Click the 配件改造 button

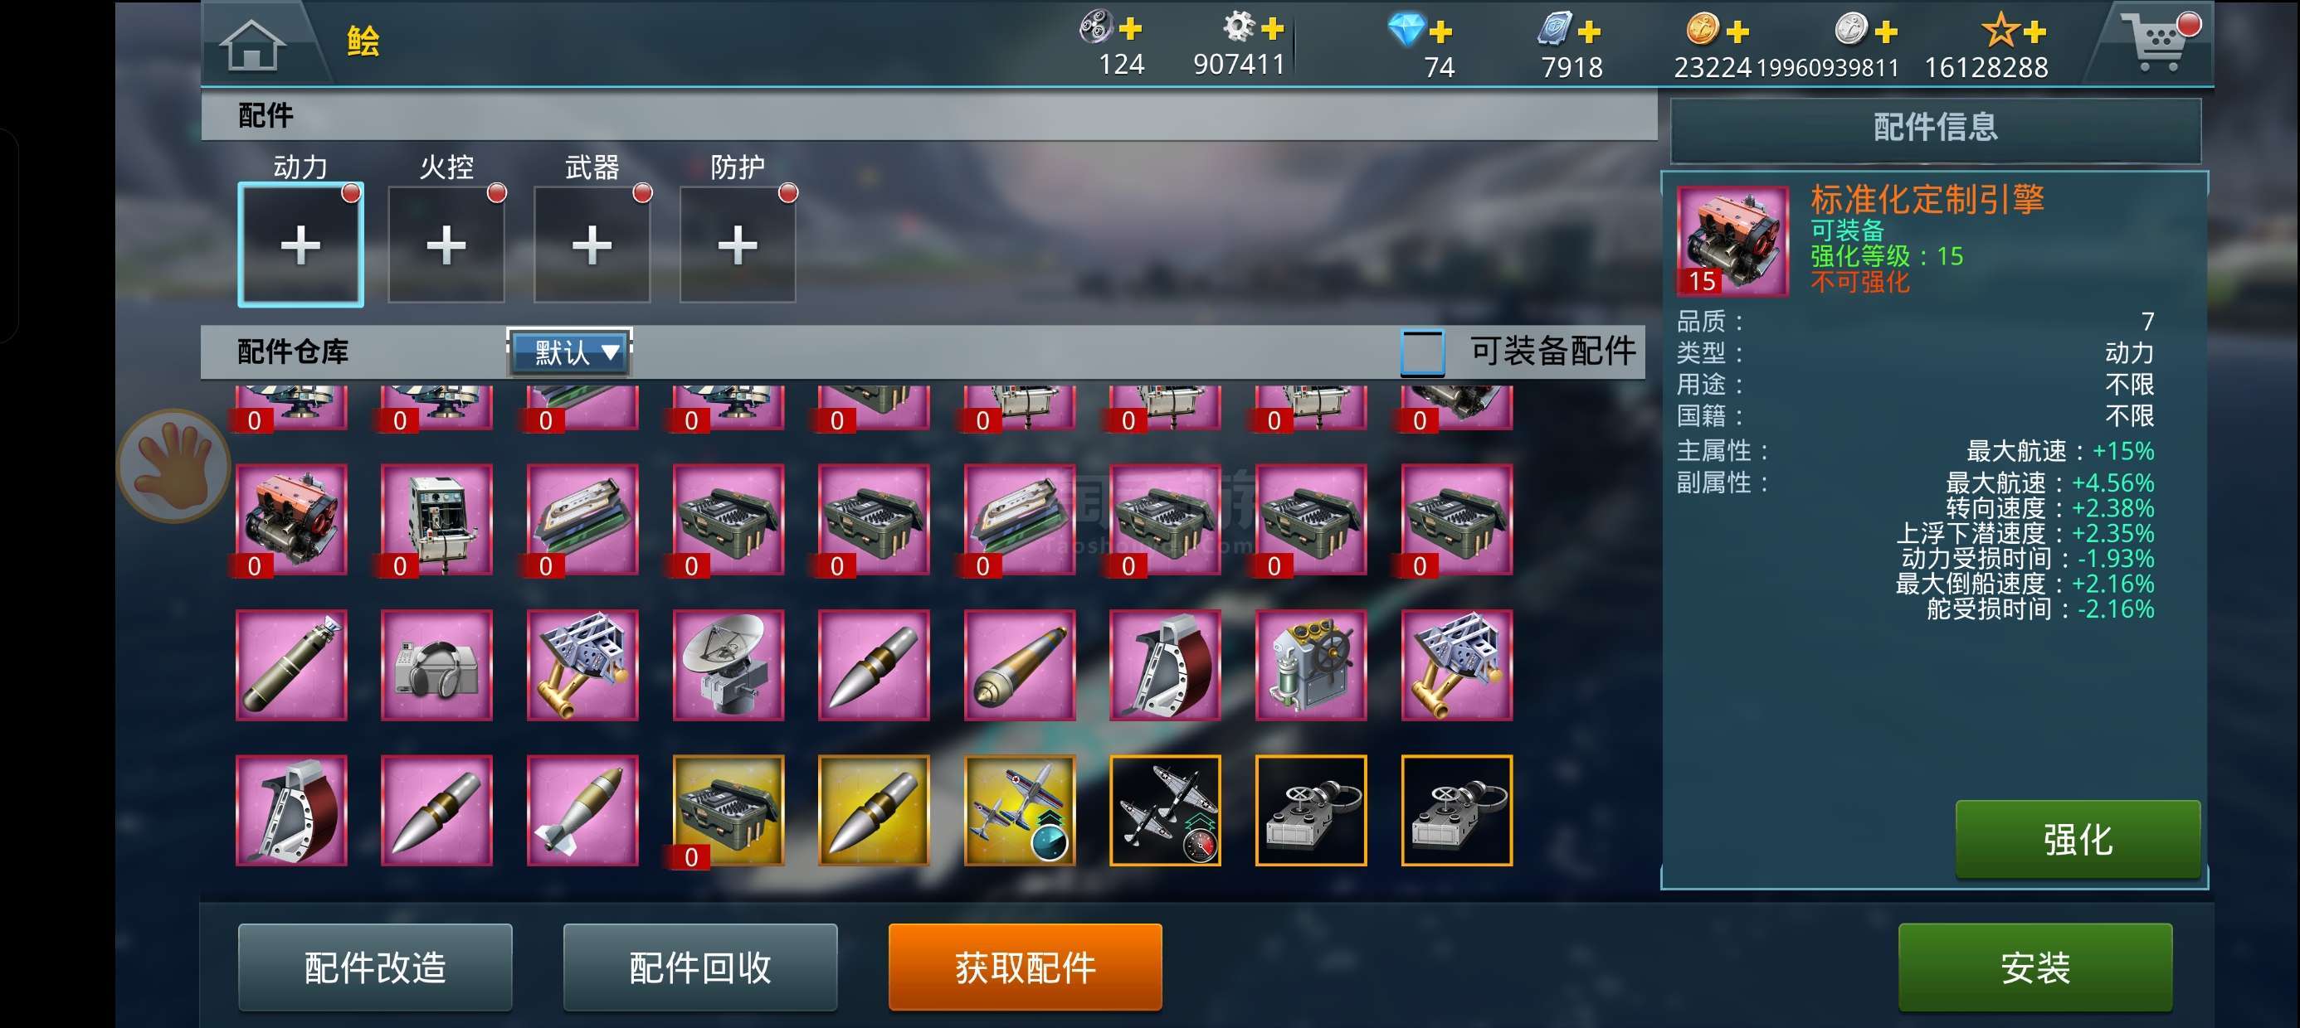[x=375, y=967]
